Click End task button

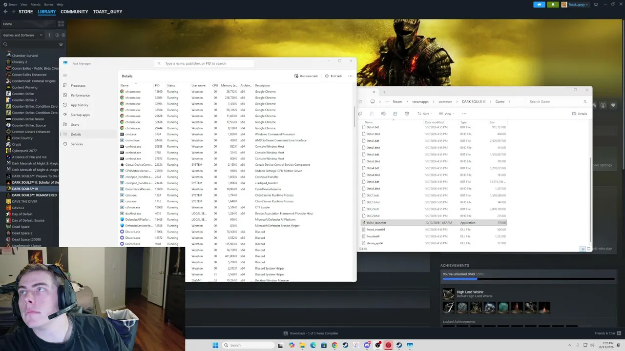point(333,76)
